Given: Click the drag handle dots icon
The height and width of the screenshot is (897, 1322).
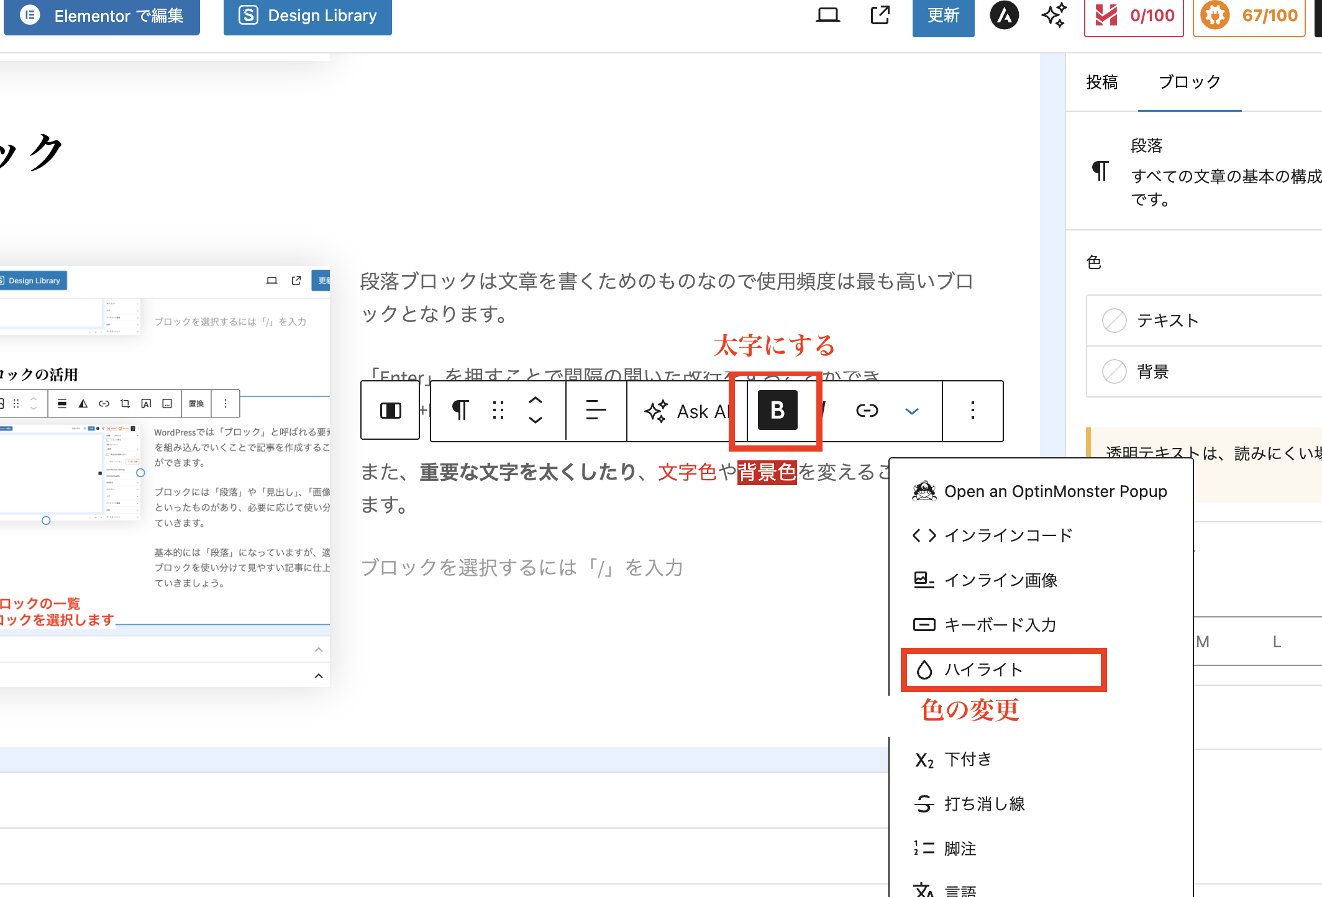Looking at the screenshot, I should click(x=498, y=411).
